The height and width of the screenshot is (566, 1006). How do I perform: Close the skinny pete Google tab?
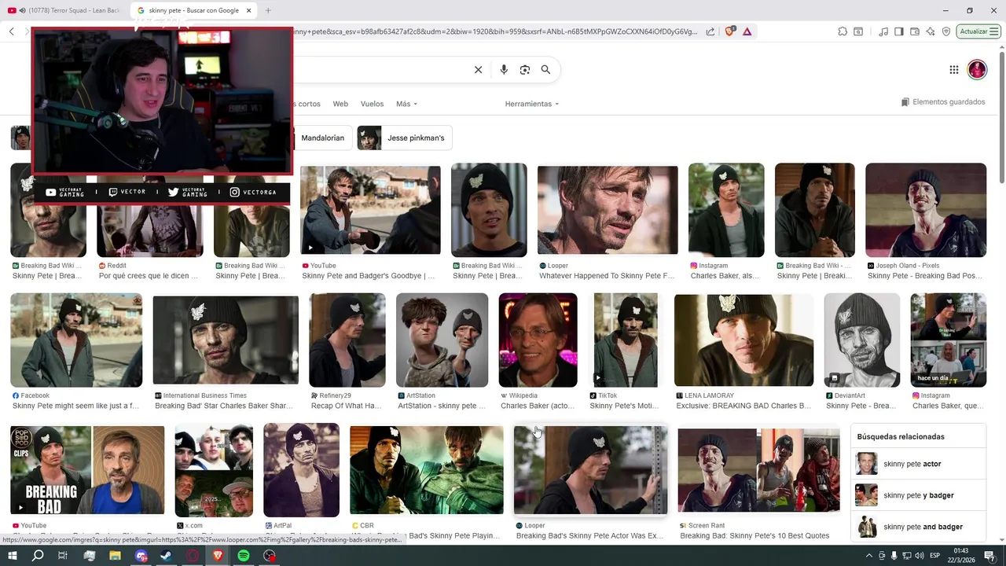point(249,10)
